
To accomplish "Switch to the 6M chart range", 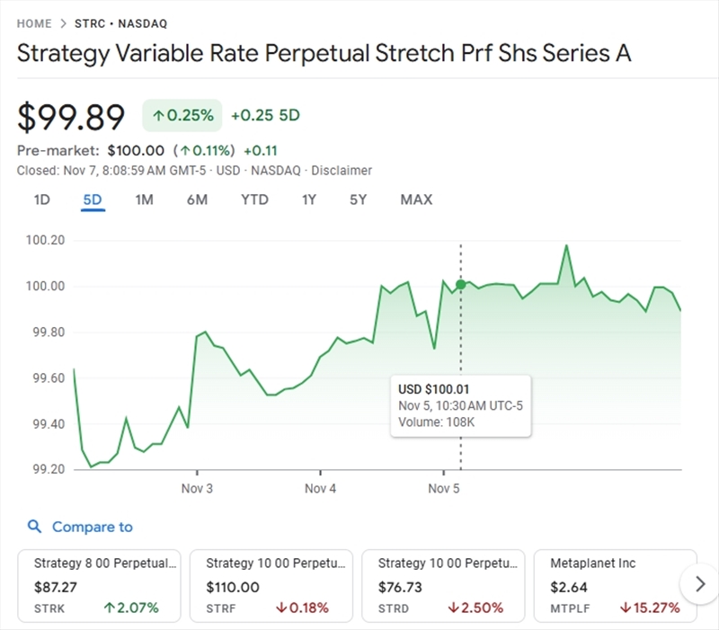I will (x=197, y=200).
